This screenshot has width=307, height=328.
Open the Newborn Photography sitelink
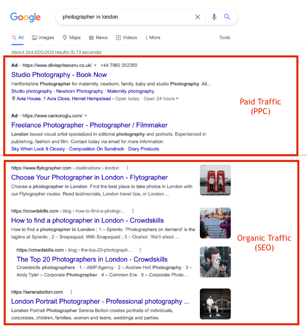click(80, 91)
